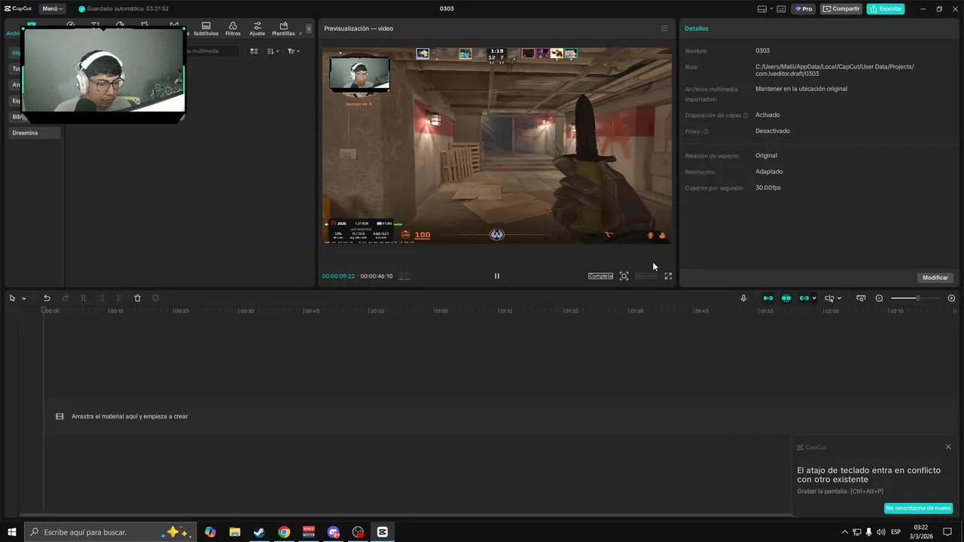Screen dimensions: 964x542
Task: Open Chrome from the taskbar
Action: click(284, 532)
